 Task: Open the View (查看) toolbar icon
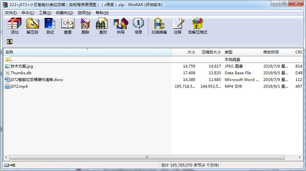(x=68, y=26)
